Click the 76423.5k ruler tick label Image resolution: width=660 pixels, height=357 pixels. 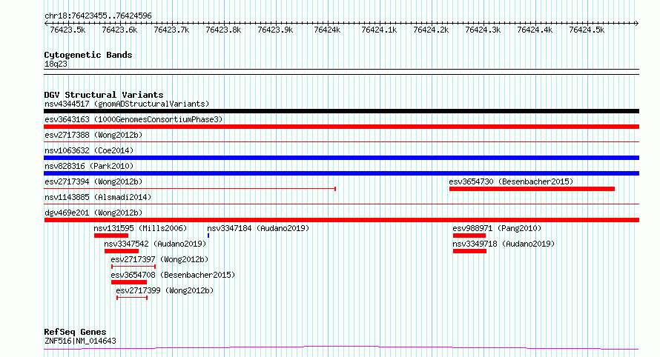click(67, 30)
